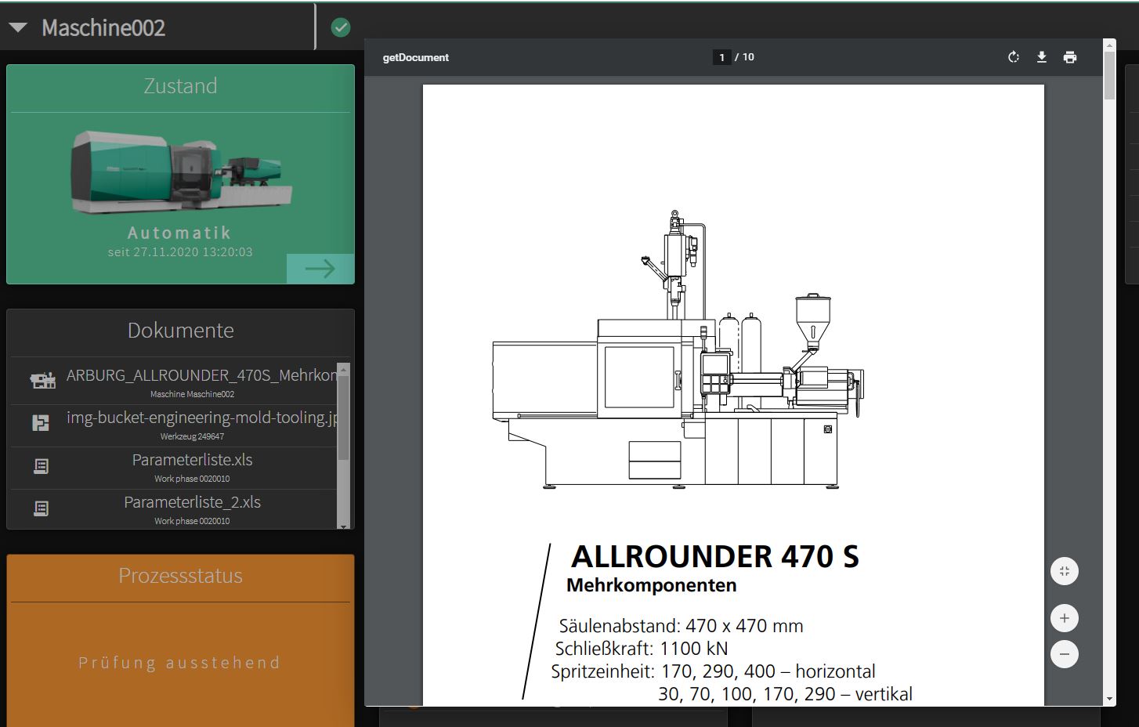Download the PDF document
This screenshot has width=1139, height=727.
(x=1042, y=57)
